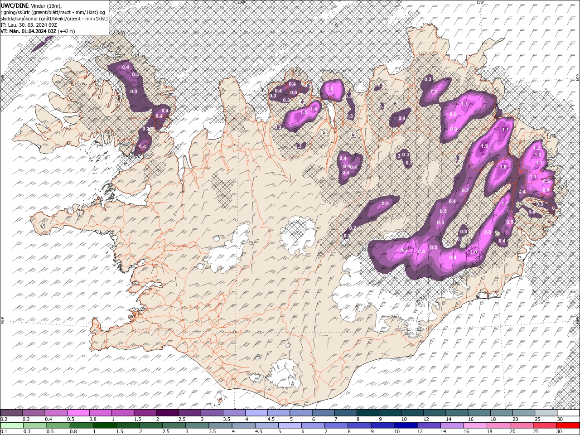Select the rain legend swatch labeled 3.5
Viewport: 580px width, 435px height.
pyautogui.click(x=220, y=425)
